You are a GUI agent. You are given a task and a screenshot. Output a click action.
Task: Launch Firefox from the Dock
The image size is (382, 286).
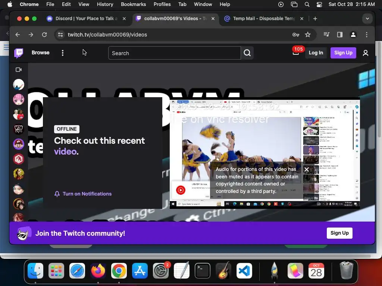click(x=98, y=271)
